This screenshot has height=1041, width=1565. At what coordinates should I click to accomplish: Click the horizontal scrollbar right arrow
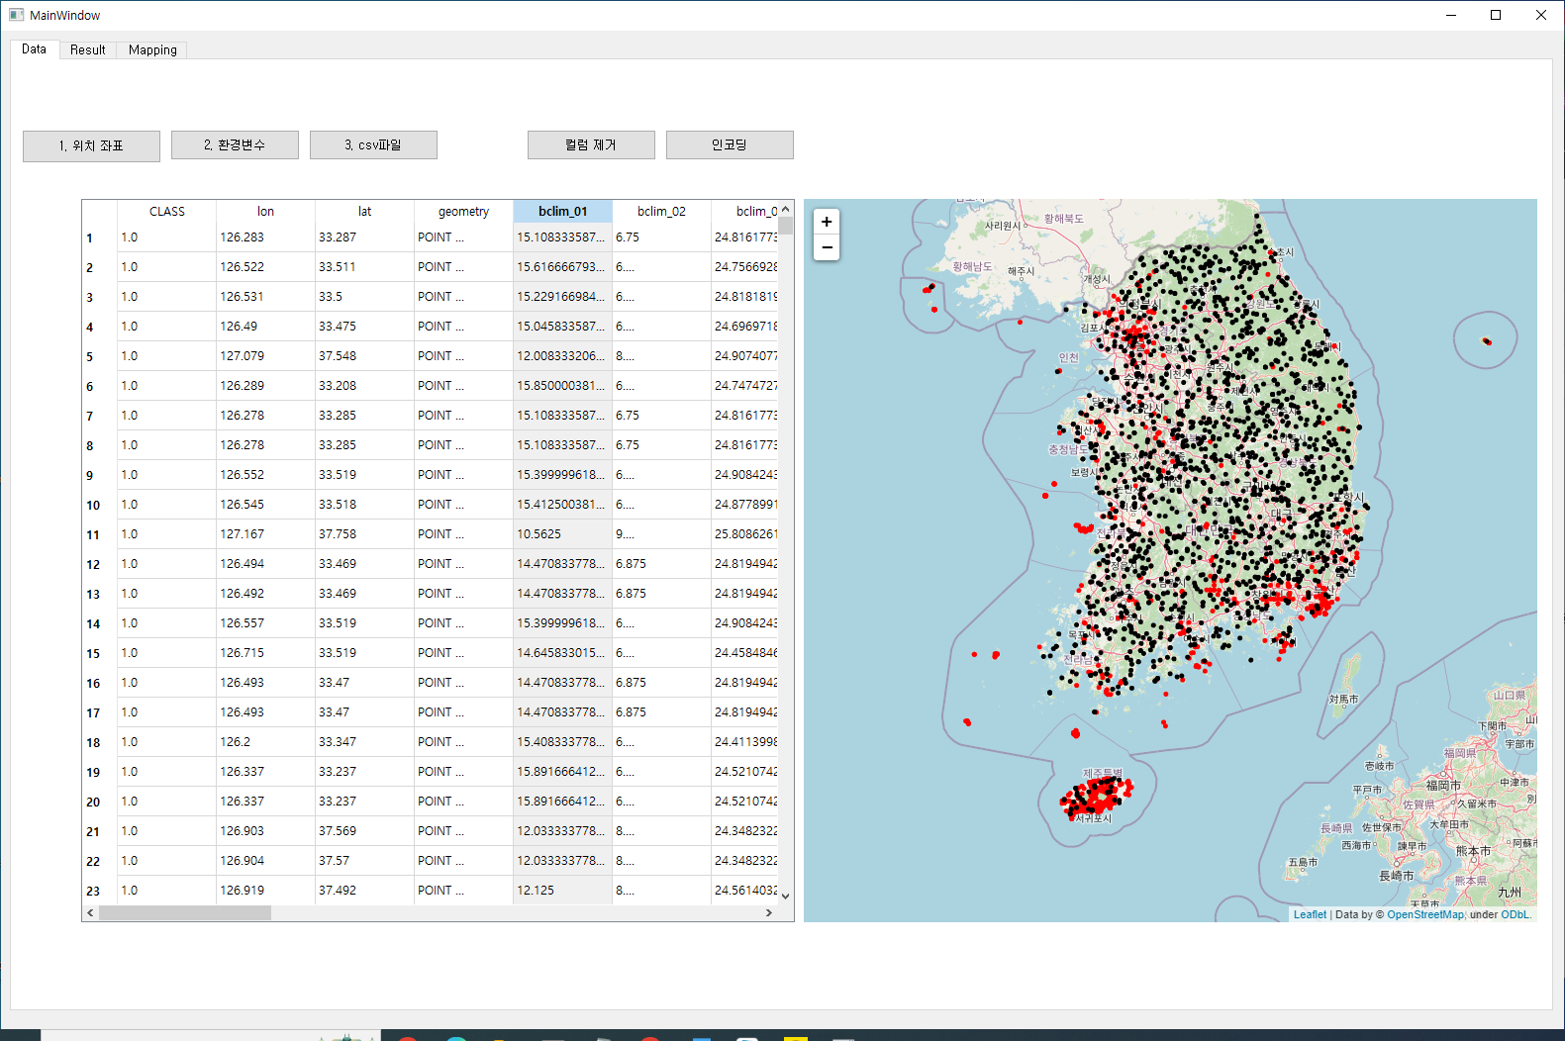coord(769,913)
